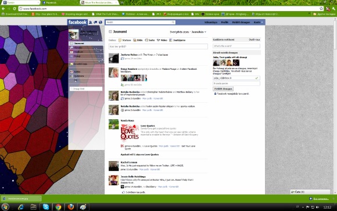Open the Konts account dropdown
337x211 pixels.
[258, 22]
